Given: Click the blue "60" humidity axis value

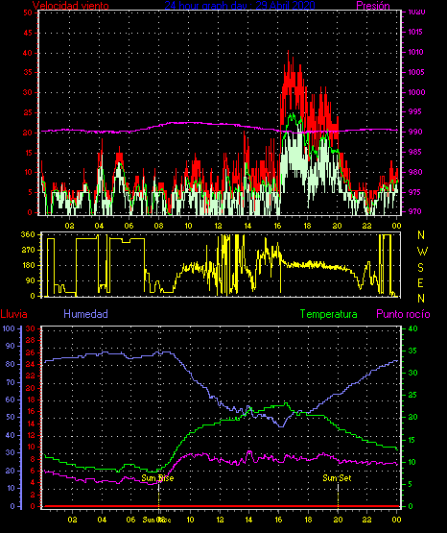Looking at the screenshot, I should (11, 400).
